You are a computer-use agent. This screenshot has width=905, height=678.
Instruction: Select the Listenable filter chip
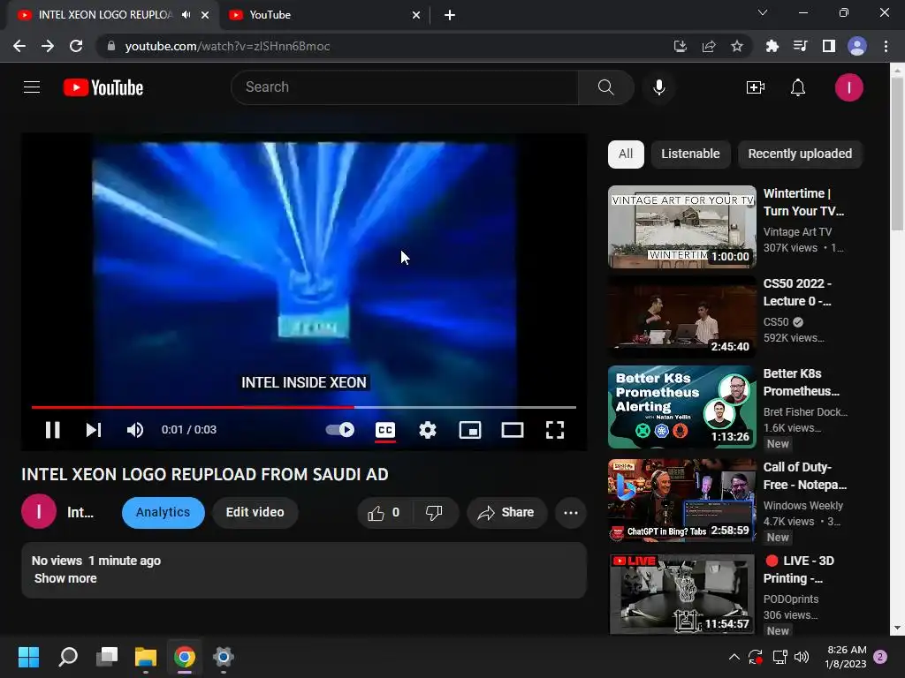point(690,154)
